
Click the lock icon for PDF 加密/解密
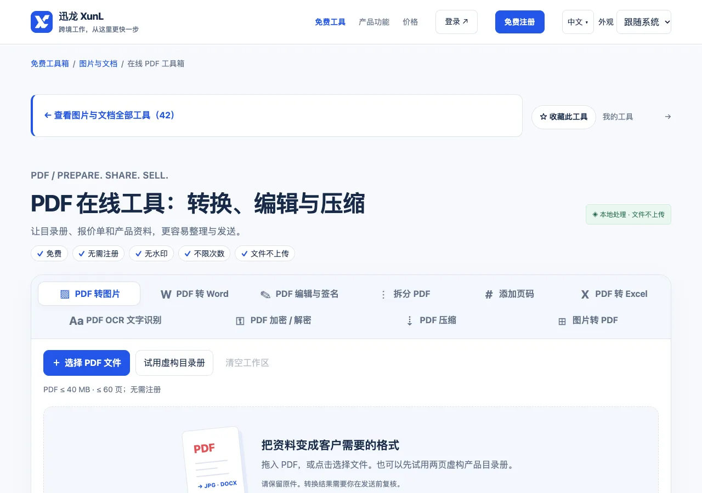pyautogui.click(x=240, y=320)
